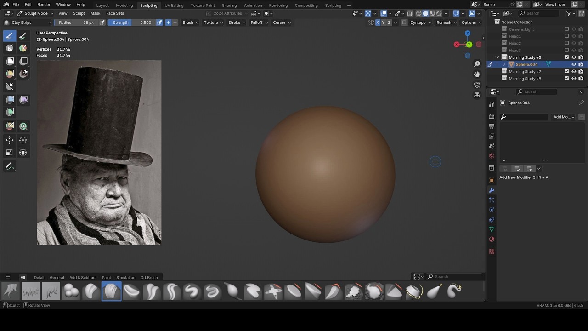
Task: Open the Remesh options dropdown
Action: tap(446, 23)
